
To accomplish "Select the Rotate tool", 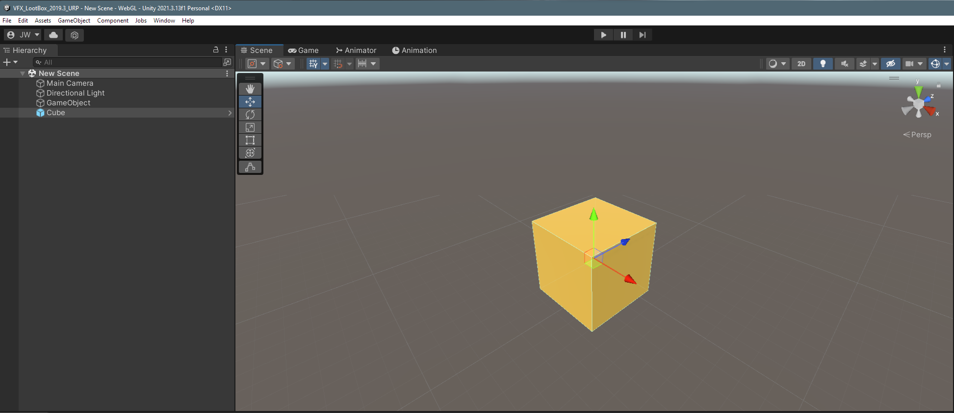I will coord(250,114).
